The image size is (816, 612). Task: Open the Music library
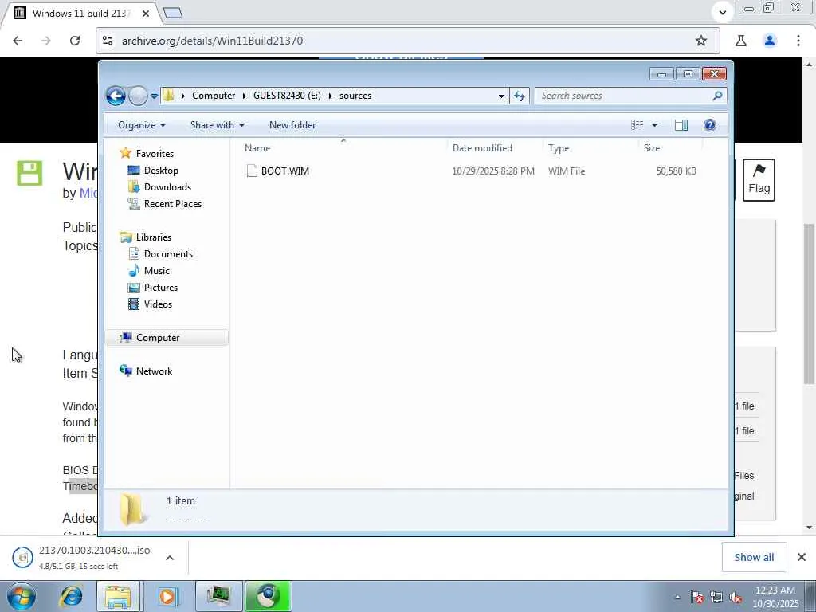(157, 271)
